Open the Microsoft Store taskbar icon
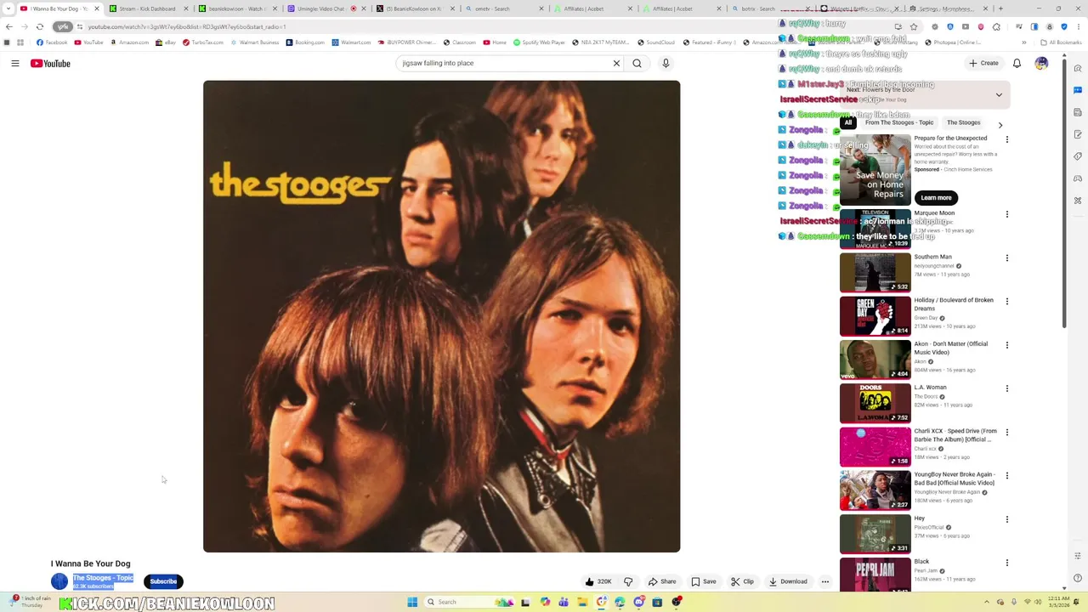Viewport: 1088px width, 612px height. (x=657, y=602)
